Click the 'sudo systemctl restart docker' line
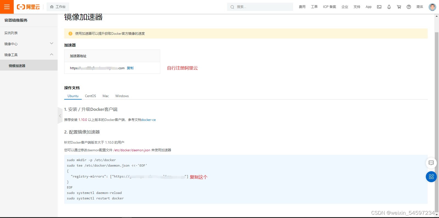 click(x=95, y=198)
